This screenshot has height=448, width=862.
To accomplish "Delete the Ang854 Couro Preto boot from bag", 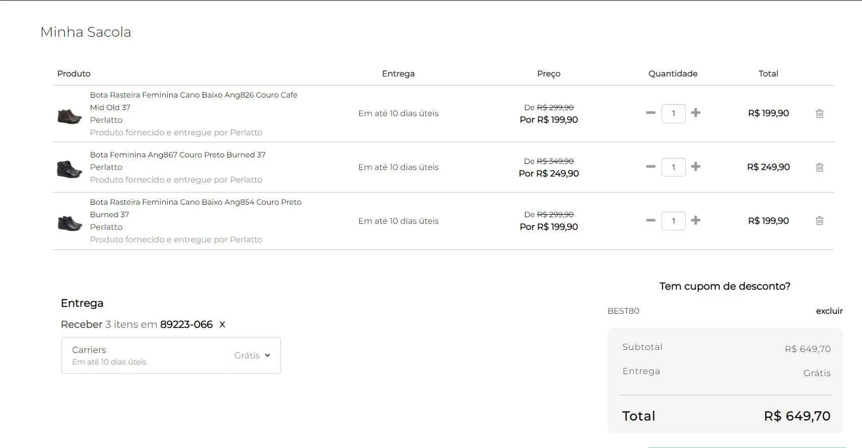I will [819, 221].
